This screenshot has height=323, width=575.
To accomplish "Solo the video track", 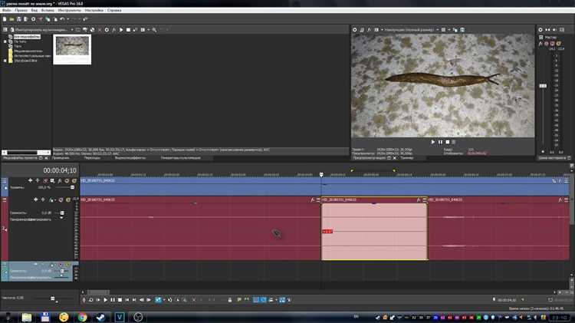I will (x=74, y=180).
